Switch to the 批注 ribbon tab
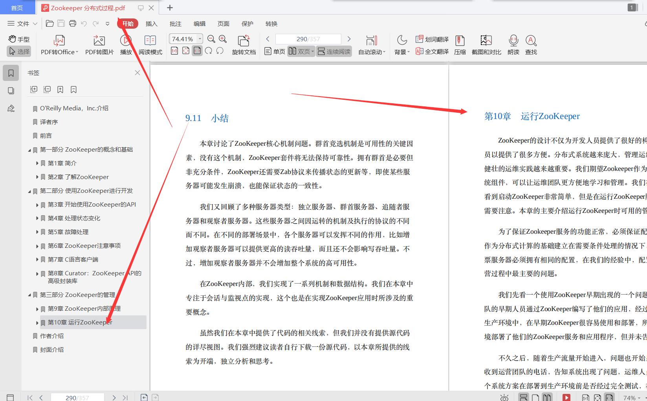This screenshot has width=647, height=401. (x=175, y=24)
